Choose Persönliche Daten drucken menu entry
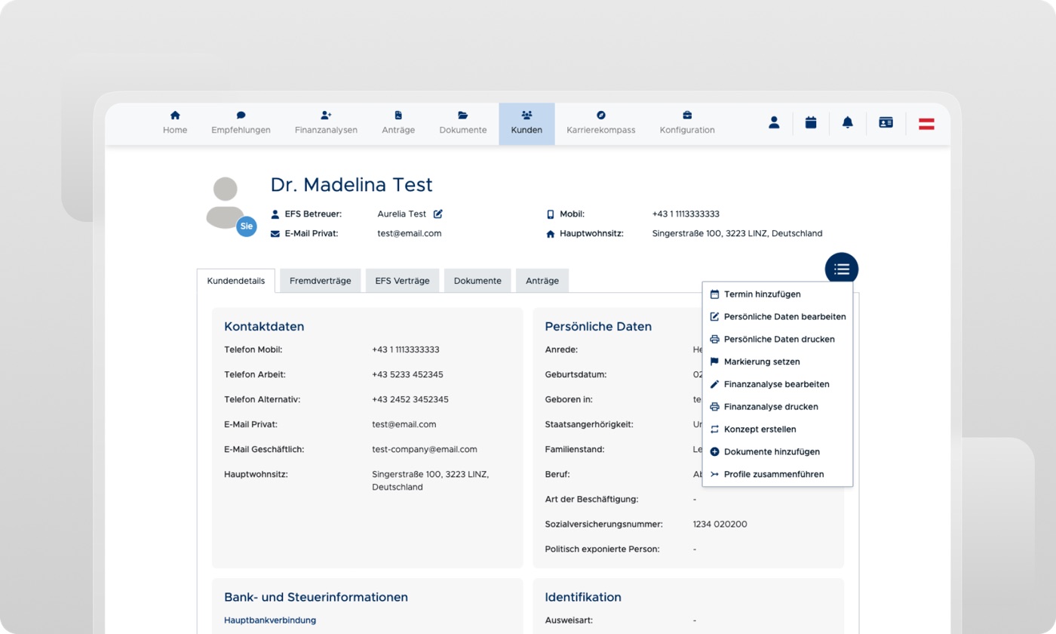 pyautogui.click(x=778, y=340)
